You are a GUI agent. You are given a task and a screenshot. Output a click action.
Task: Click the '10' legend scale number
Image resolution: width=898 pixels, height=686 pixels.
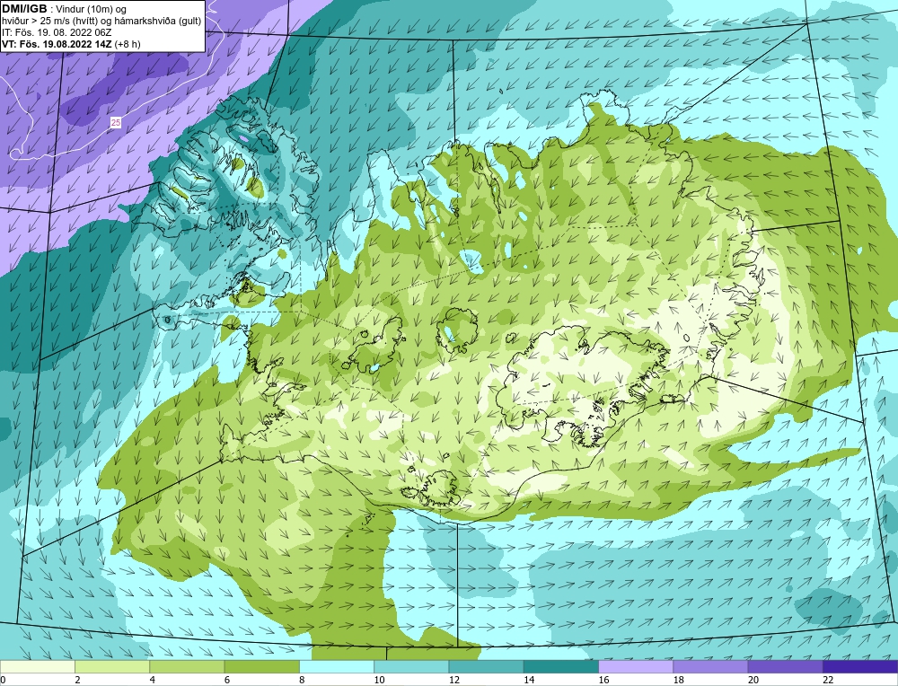click(x=379, y=680)
